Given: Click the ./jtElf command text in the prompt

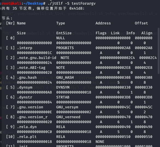Looking at the screenshot, I should [55, 4].
